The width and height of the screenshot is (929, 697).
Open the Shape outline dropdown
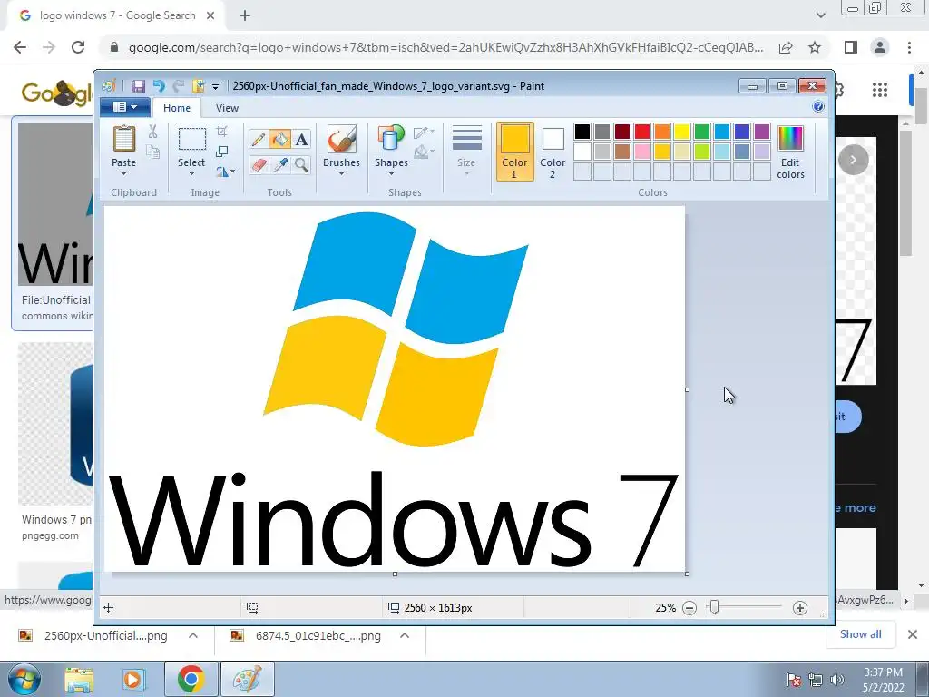click(x=425, y=133)
